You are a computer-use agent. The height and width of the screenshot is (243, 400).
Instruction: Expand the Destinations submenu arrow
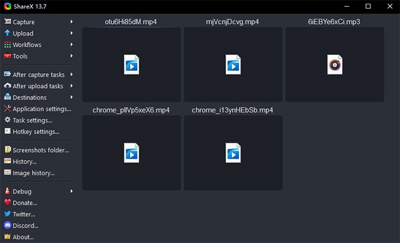71,97
